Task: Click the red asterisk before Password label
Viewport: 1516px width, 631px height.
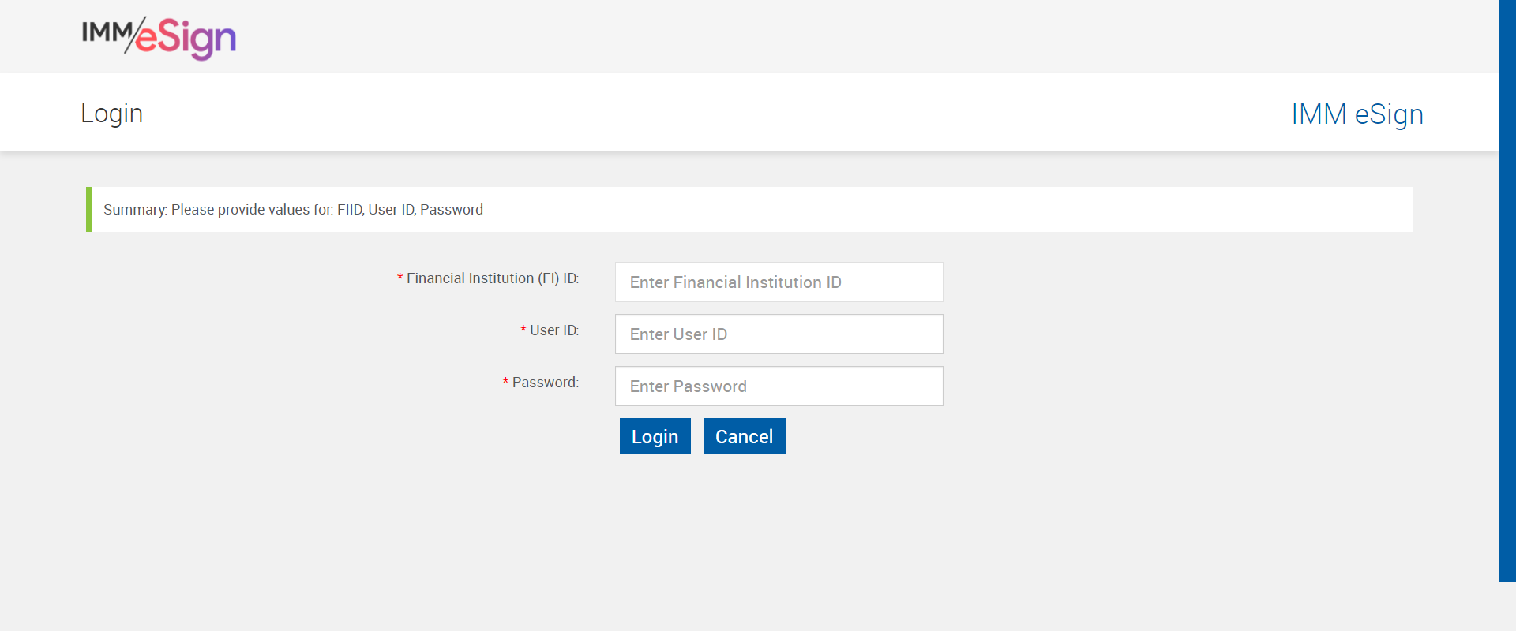Action: pos(505,383)
